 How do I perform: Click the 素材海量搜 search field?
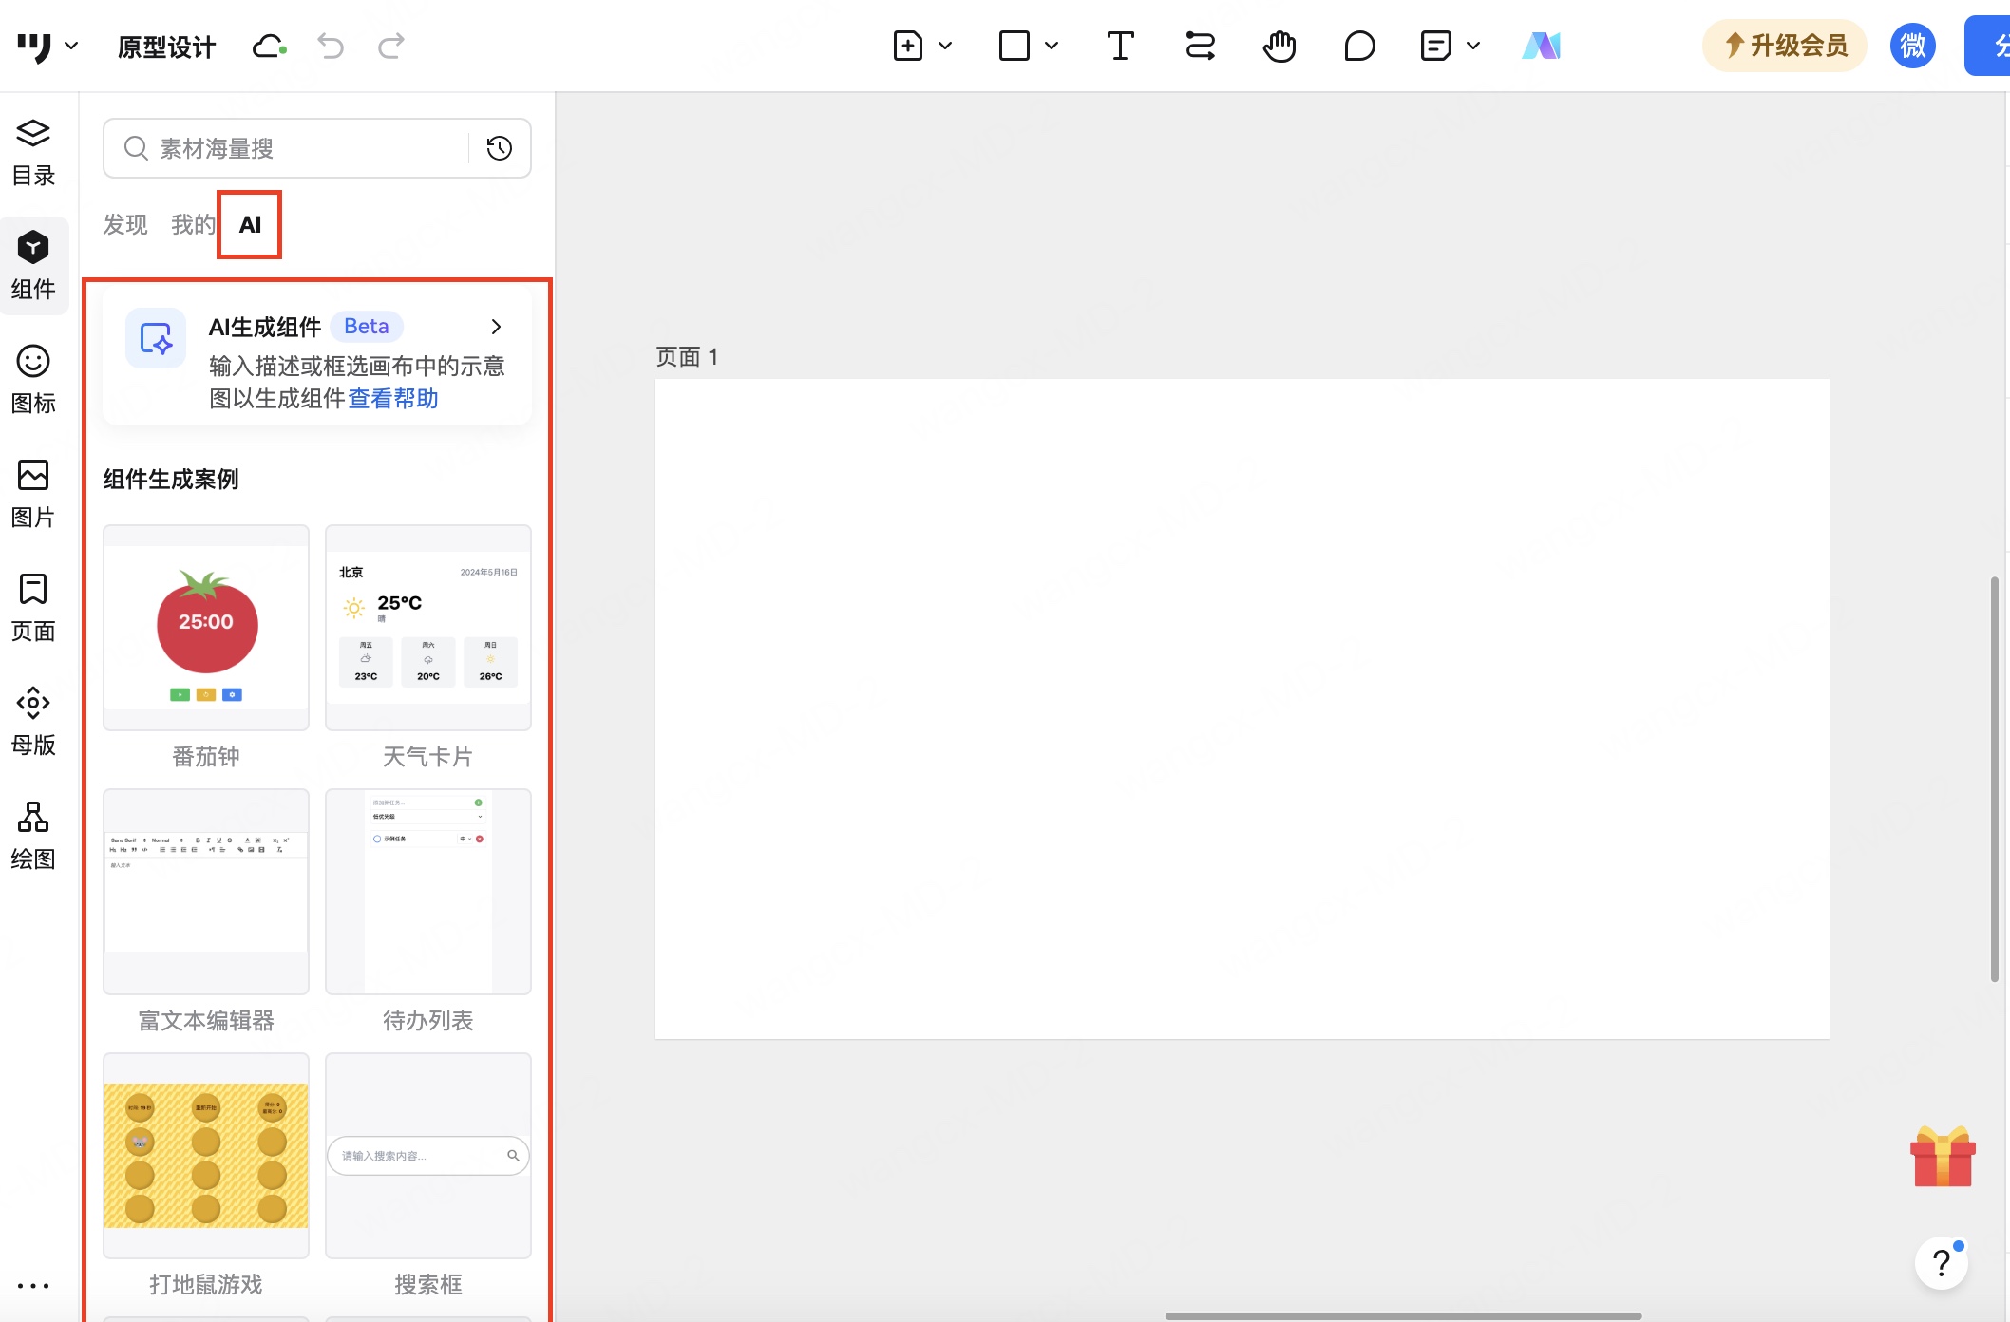tap(294, 148)
